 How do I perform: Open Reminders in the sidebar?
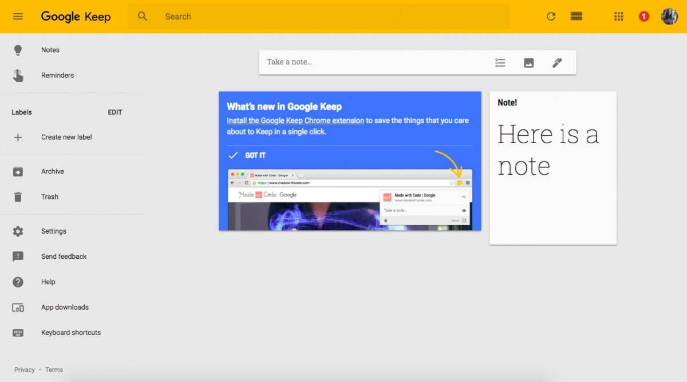click(57, 75)
